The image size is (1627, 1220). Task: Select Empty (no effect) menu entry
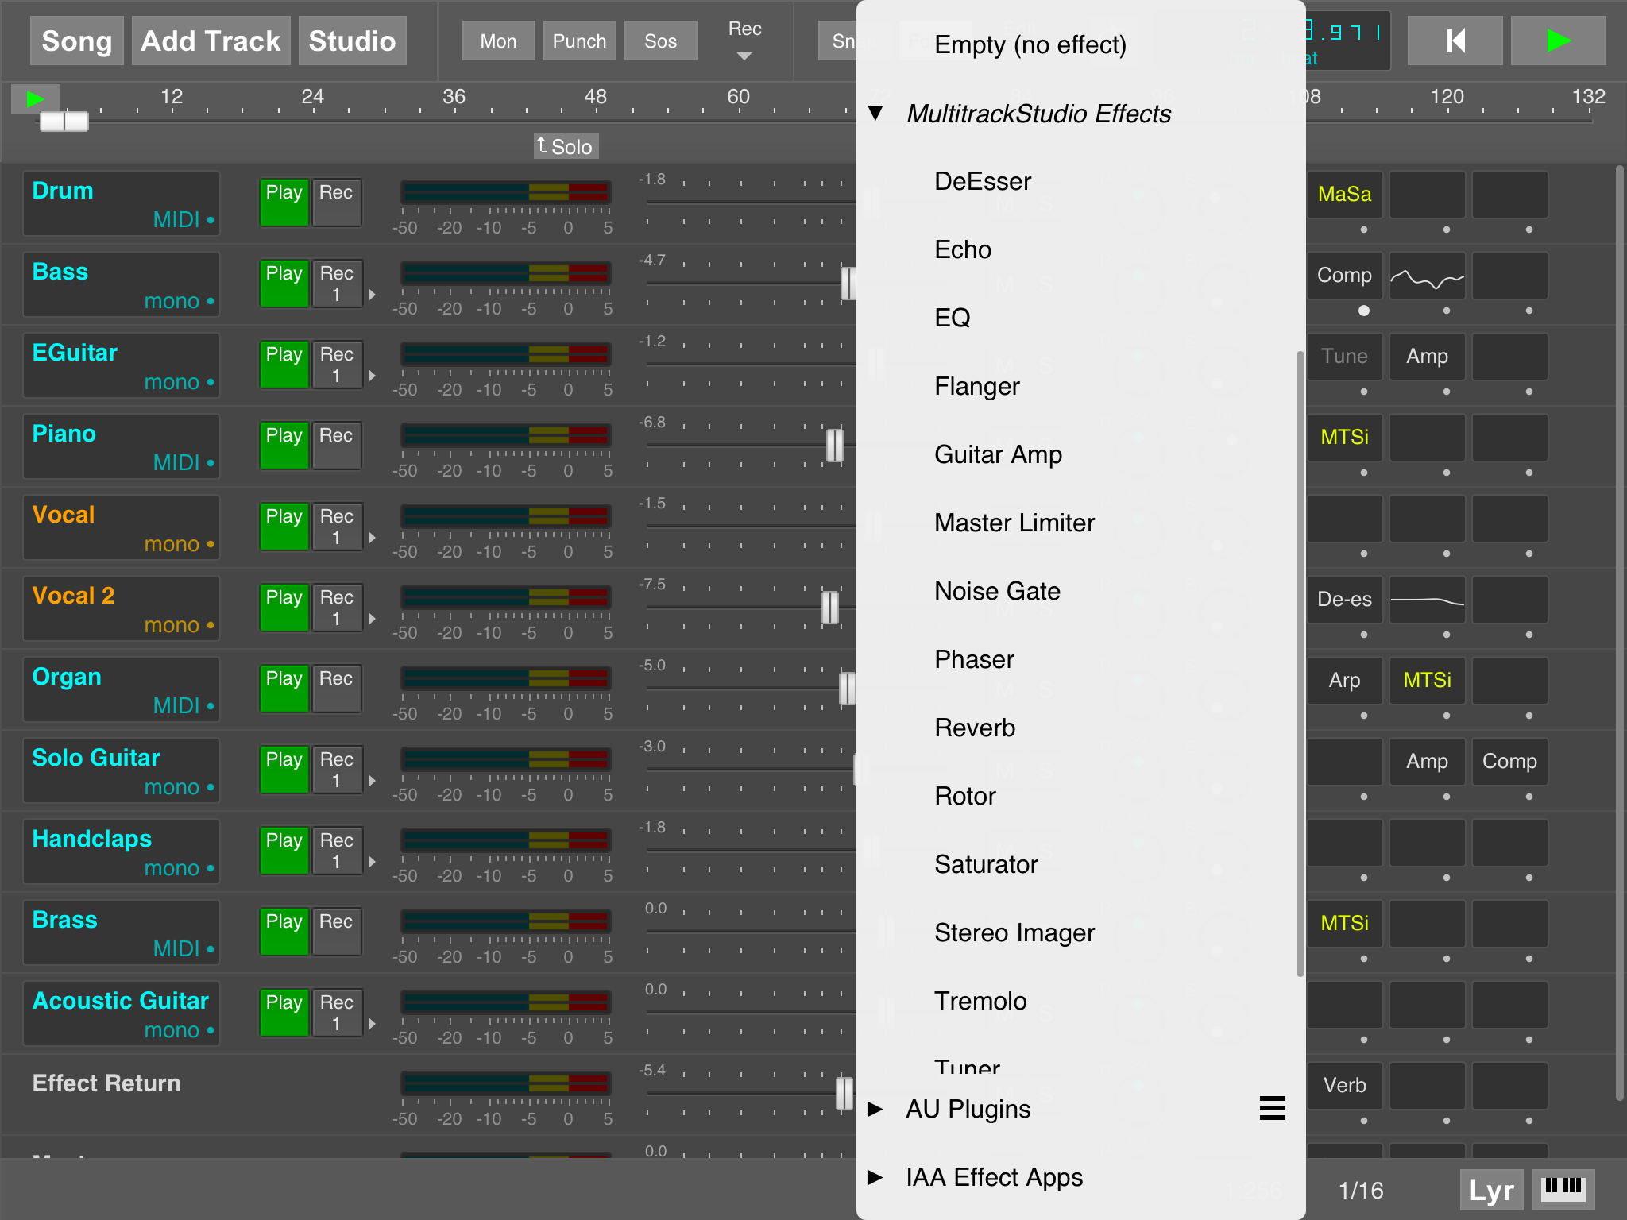(1030, 44)
